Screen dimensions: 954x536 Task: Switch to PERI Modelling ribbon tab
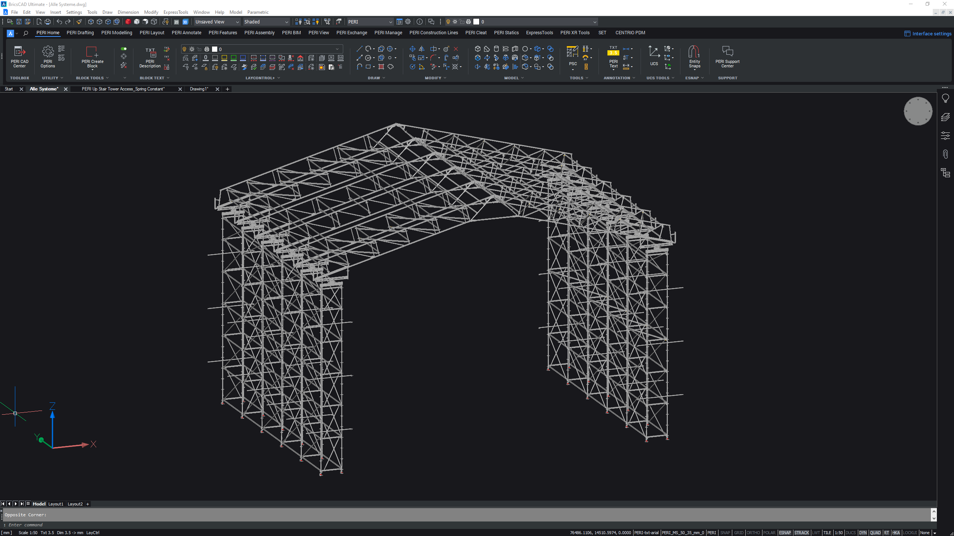[117, 33]
